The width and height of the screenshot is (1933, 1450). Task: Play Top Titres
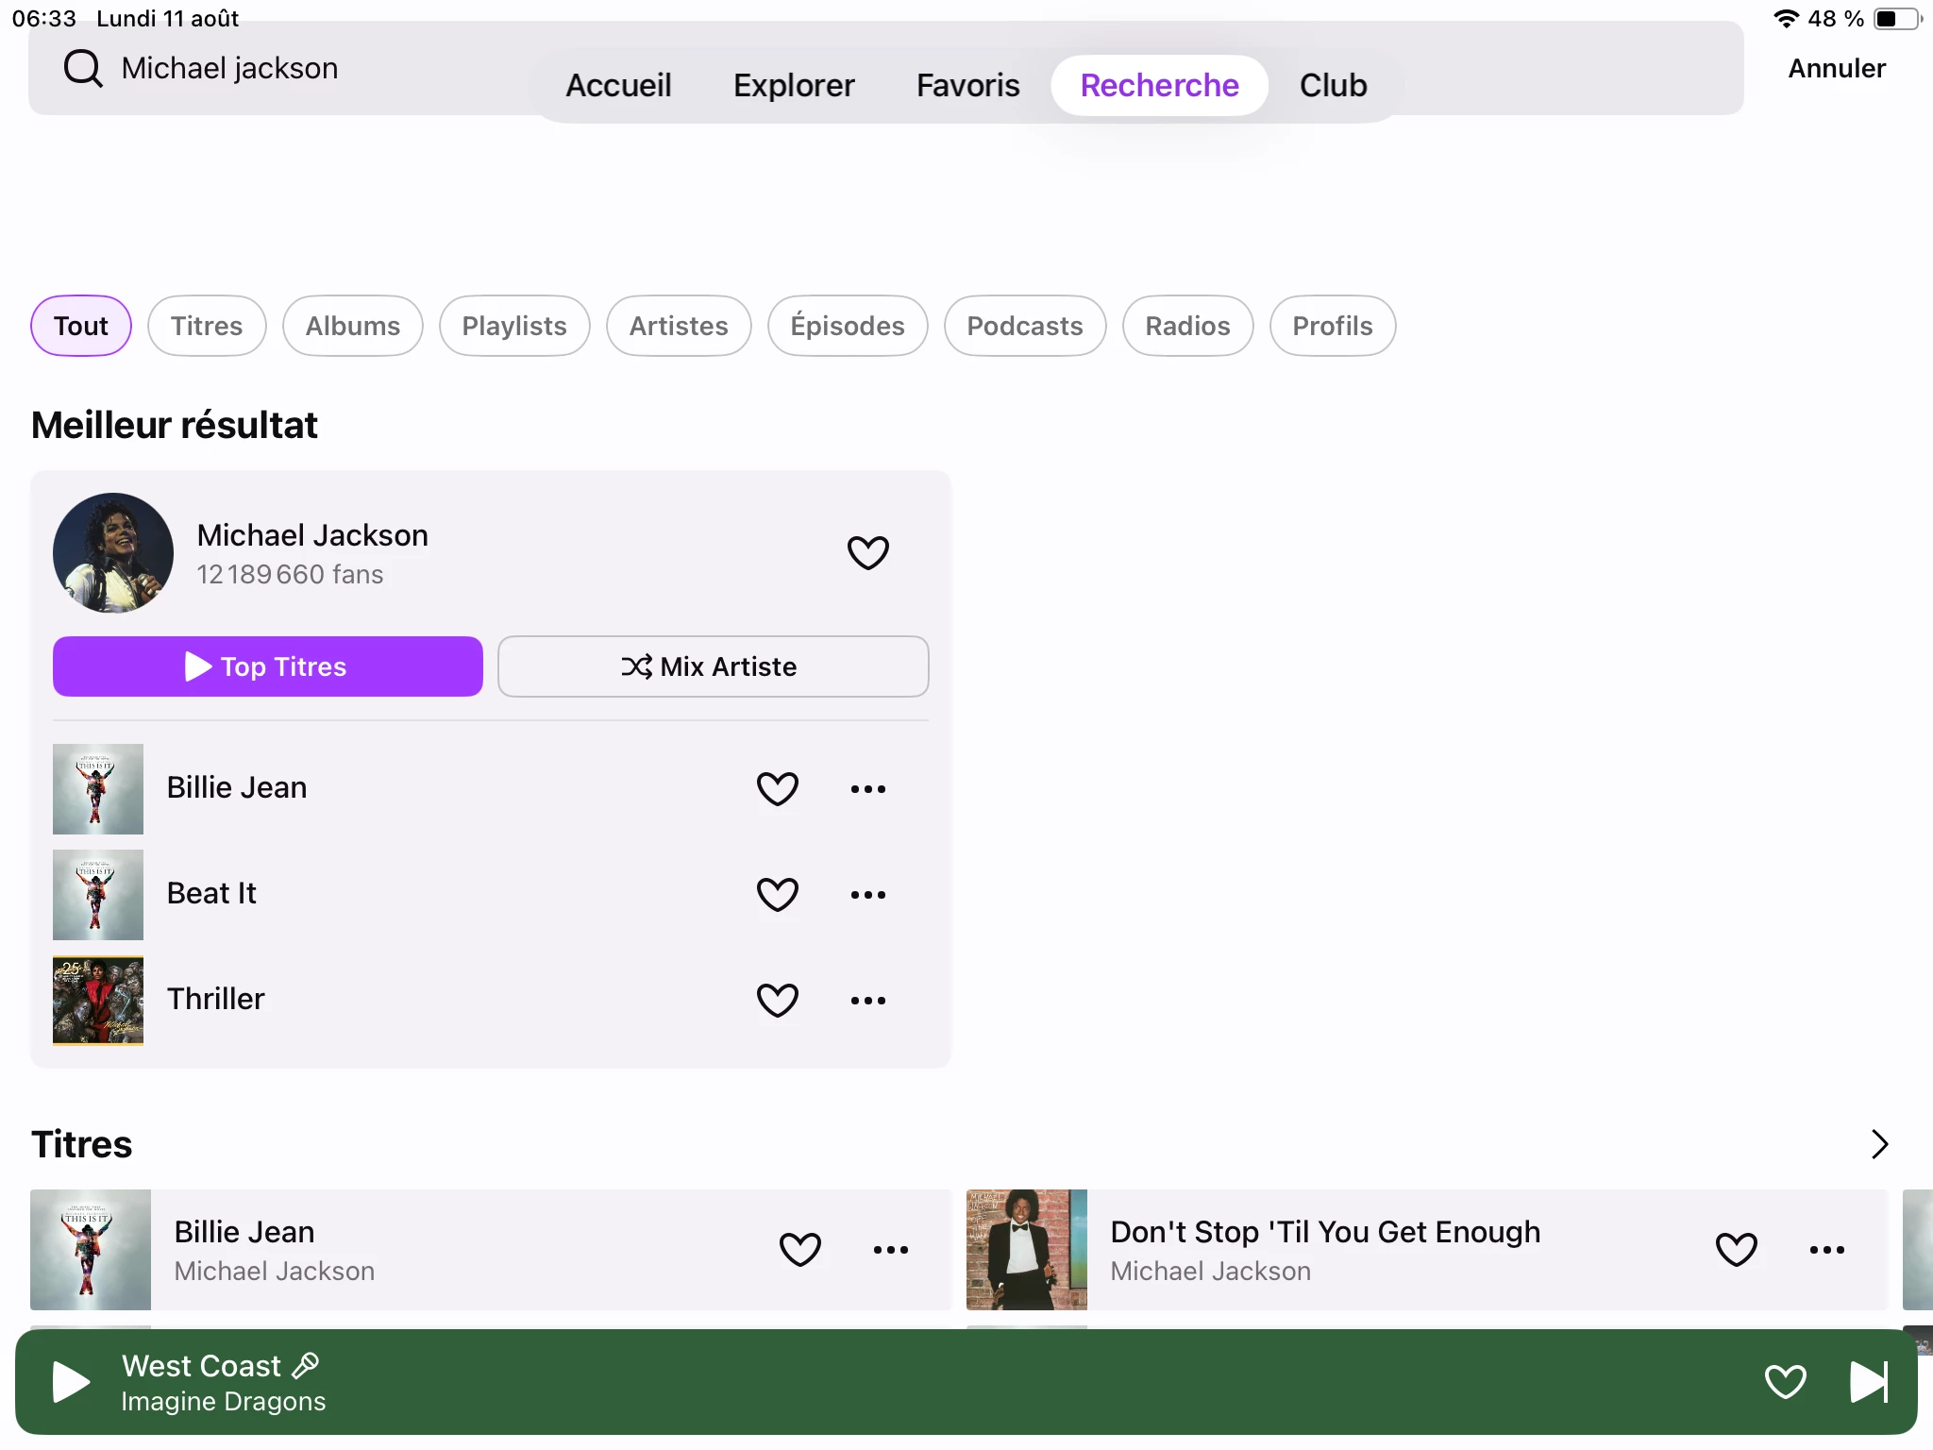(268, 666)
